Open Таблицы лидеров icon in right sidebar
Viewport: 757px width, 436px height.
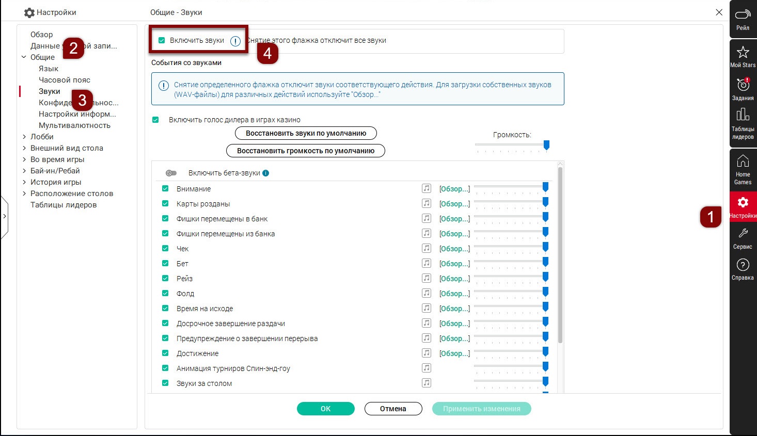tap(743, 115)
